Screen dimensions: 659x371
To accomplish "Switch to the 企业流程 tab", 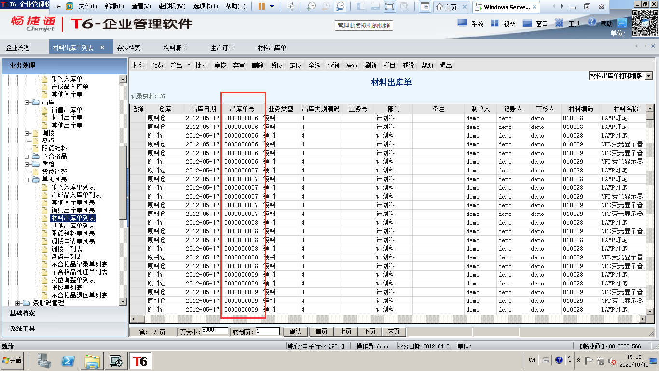I will pos(17,48).
